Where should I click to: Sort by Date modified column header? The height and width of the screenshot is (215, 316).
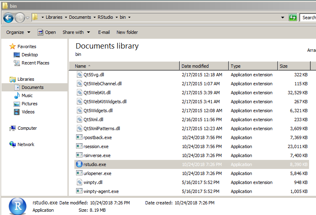[204, 66]
